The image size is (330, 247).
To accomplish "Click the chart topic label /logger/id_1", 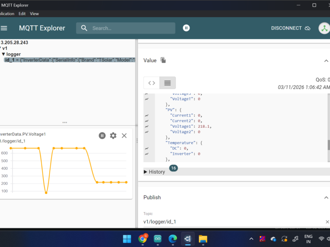I will (x=12, y=141).
